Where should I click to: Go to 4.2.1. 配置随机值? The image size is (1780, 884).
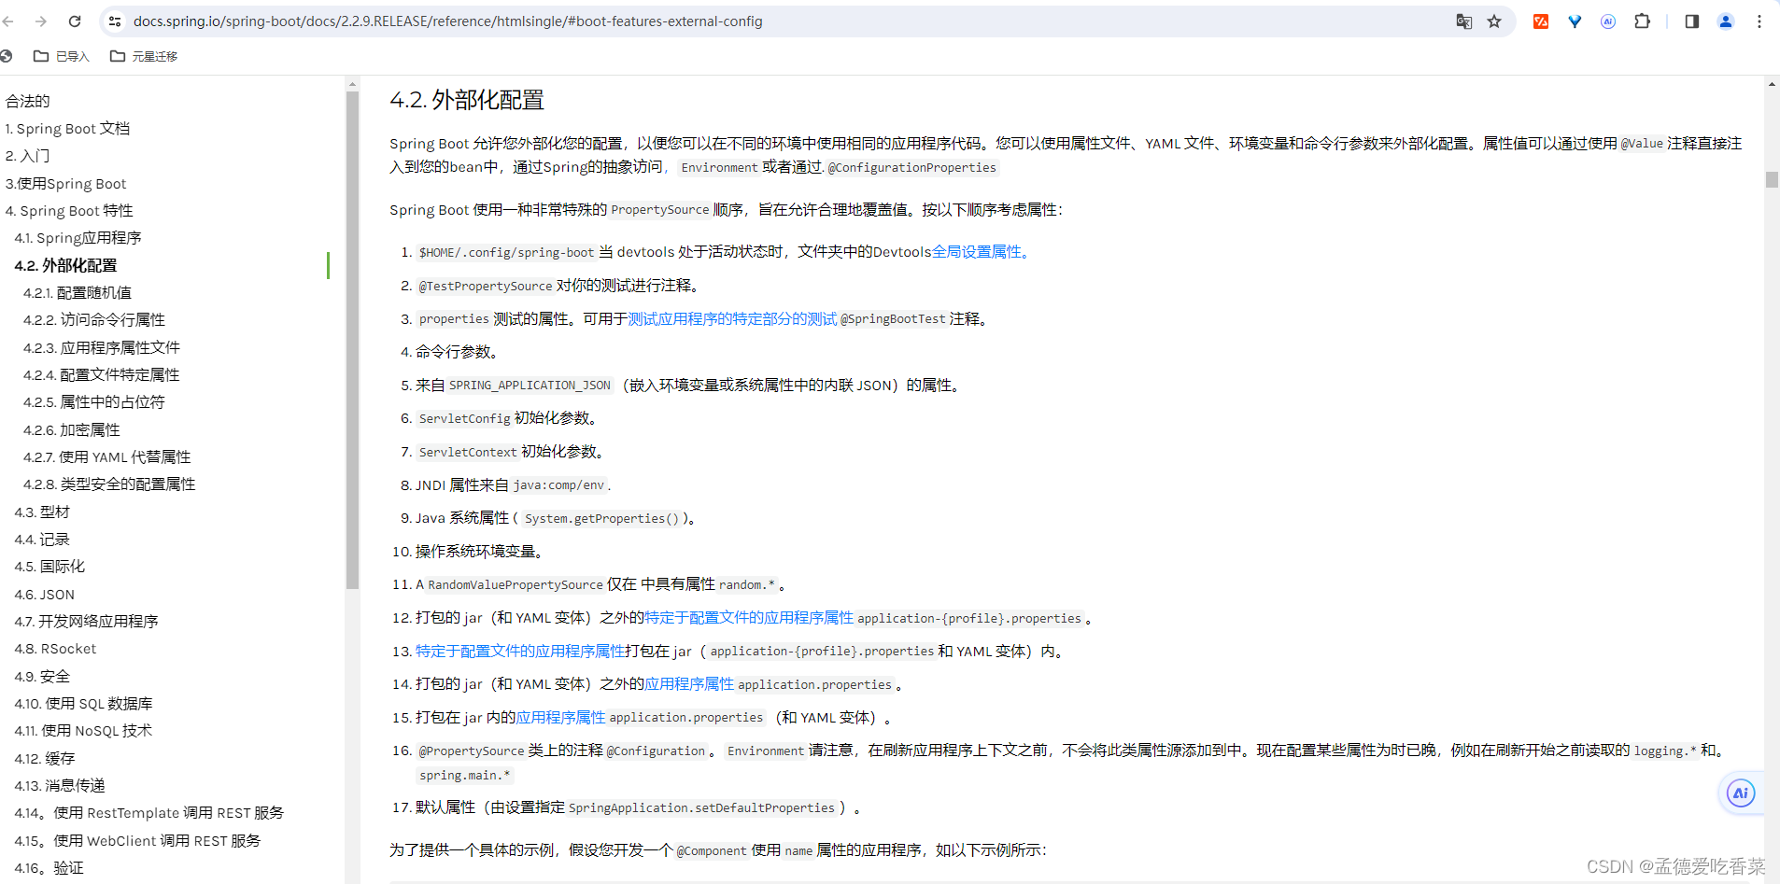tap(78, 293)
